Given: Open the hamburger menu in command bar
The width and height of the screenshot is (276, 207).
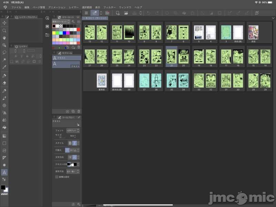Looking at the screenshot, I should coord(86,13).
